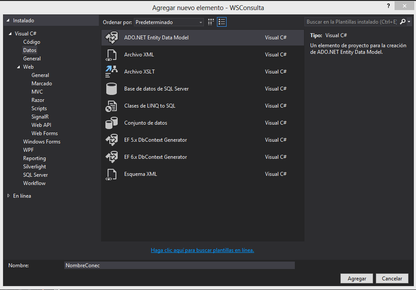This screenshot has height=290, width=416.
Task: Click the Clases de LINQ to SQL icon
Action: [x=112, y=106]
